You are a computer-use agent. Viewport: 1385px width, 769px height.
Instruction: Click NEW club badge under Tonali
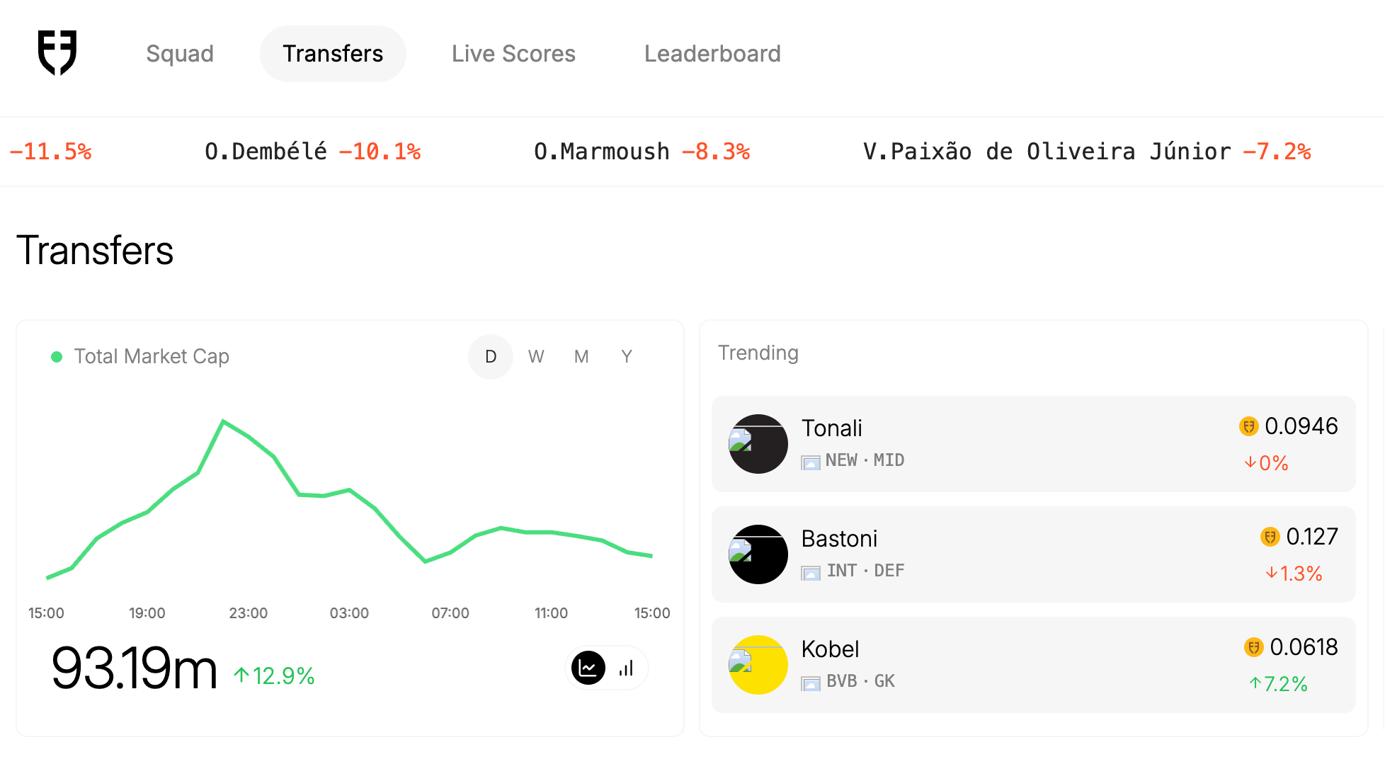point(811,462)
